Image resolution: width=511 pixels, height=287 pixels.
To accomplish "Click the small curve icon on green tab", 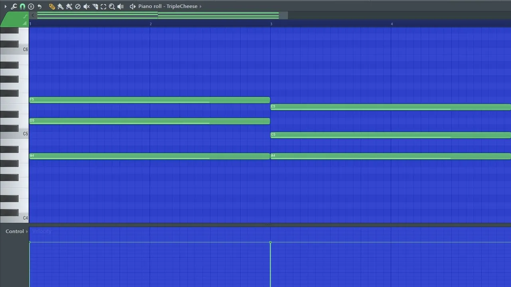I will coord(25,16).
